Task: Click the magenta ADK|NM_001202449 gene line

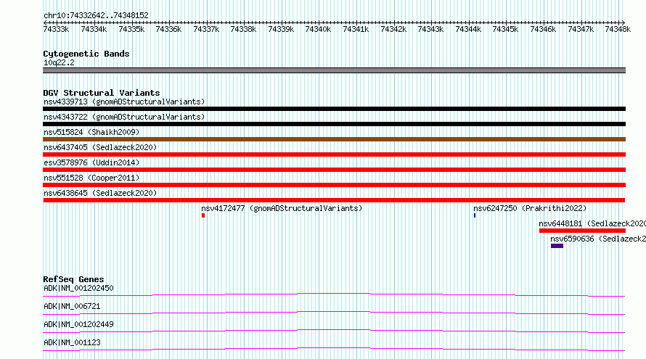Action: point(334,331)
